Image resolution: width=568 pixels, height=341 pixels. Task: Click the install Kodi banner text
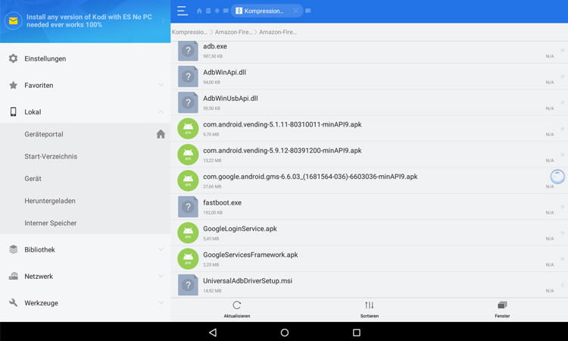[89, 20]
